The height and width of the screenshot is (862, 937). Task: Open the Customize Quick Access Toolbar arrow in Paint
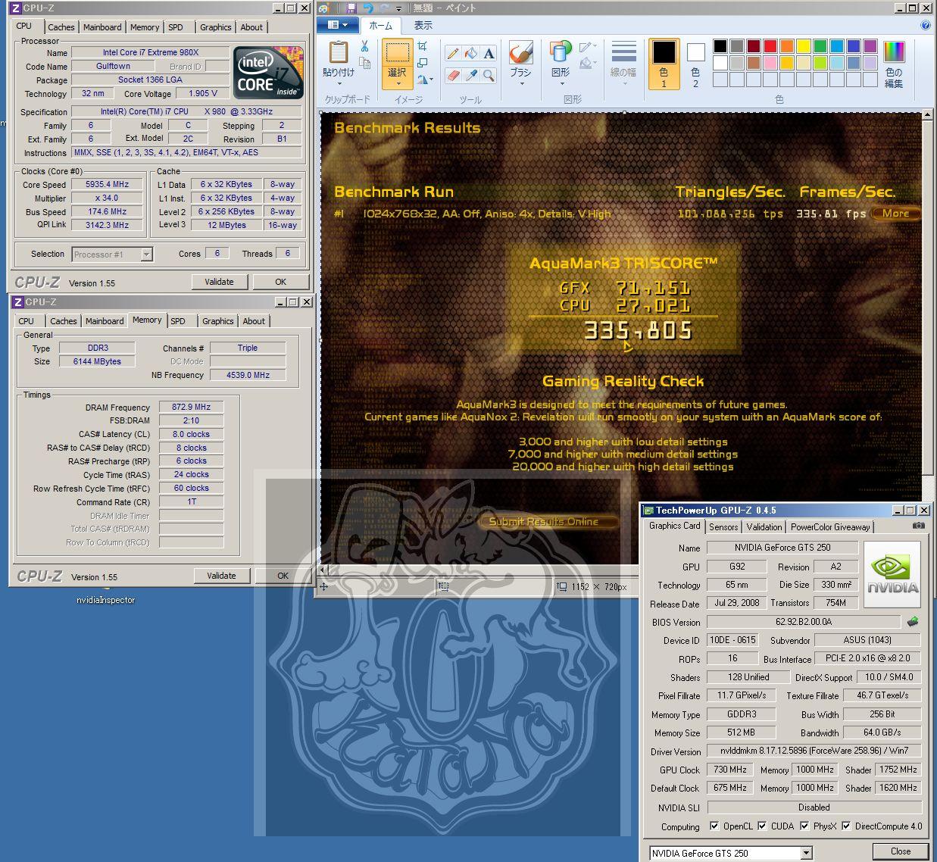click(x=399, y=8)
